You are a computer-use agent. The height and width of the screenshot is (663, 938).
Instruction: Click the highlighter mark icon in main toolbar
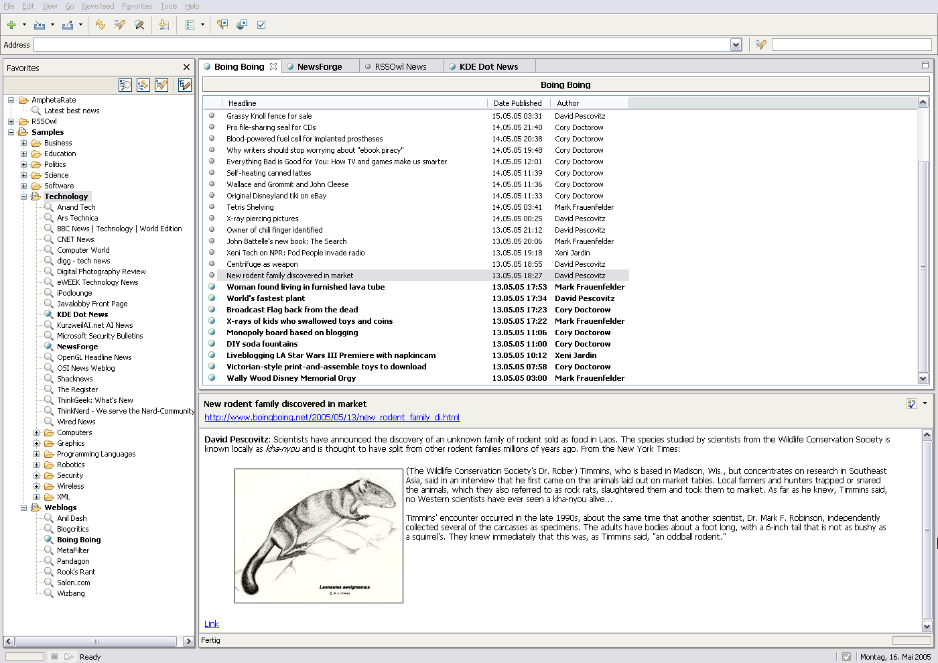[120, 25]
